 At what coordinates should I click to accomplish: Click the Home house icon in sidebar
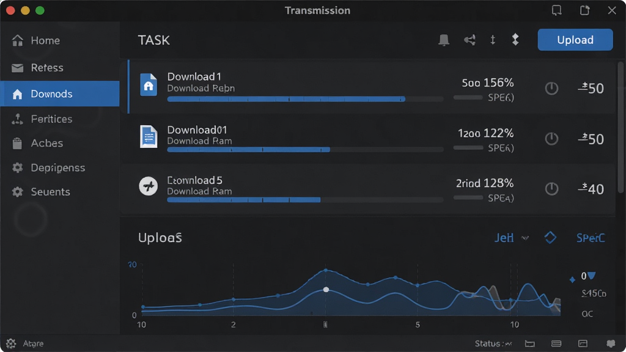click(17, 40)
